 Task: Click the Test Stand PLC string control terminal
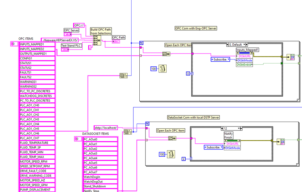[65, 50]
